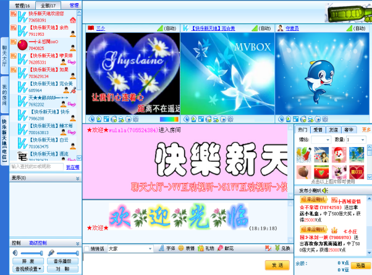This screenshot has width=372, height=275.
Task: Click the signal strength icon for 三少's video
Action: click(160, 28)
